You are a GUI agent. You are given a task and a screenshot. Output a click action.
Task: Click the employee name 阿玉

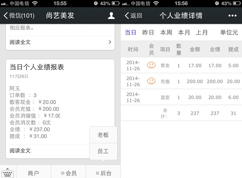[x=15, y=88]
